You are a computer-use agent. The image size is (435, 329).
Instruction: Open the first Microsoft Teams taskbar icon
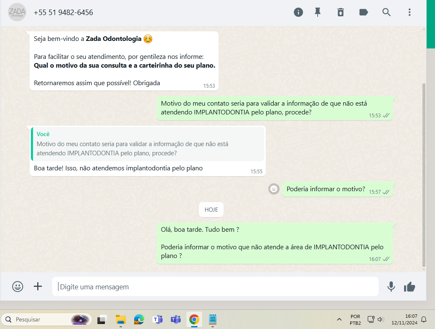click(158, 319)
